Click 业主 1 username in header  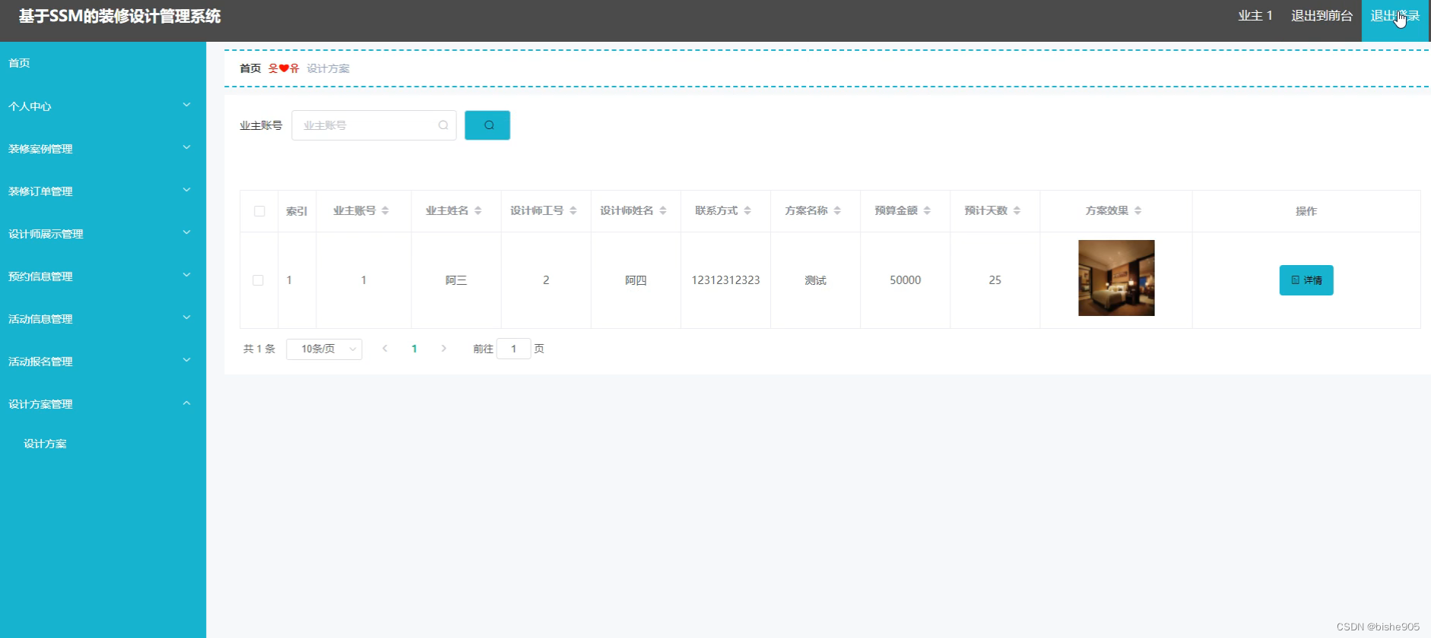pyautogui.click(x=1255, y=16)
